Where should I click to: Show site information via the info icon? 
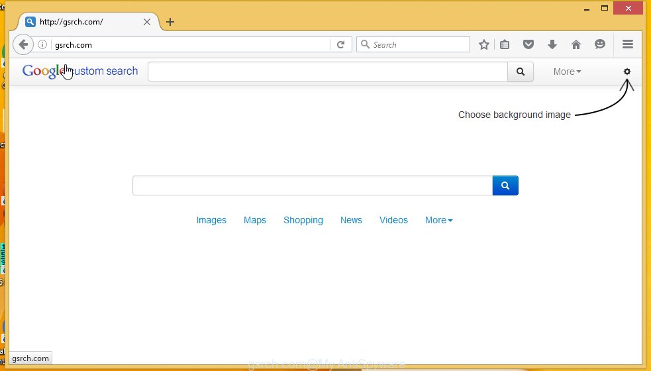click(x=42, y=44)
